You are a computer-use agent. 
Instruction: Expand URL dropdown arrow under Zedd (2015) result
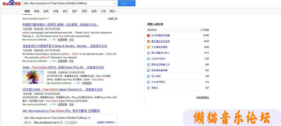pyautogui.click(x=75, y=83)
